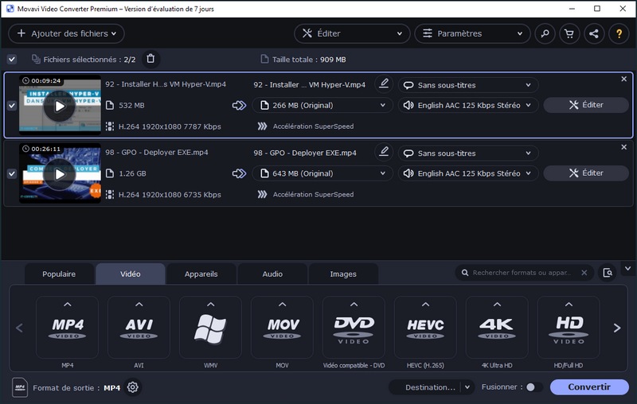Open the shopping cart purchase icon
This screenshot has height=404, width=637.
[x=569, y=33]
